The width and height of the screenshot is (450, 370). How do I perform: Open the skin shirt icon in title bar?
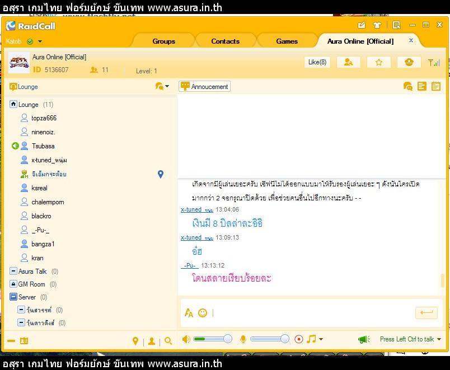point(377,25)
